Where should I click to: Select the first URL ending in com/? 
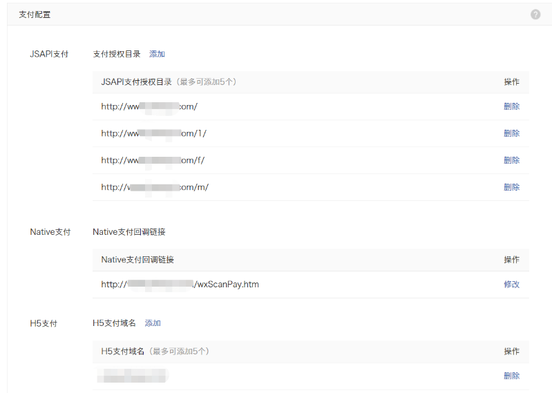pyautogui.click(x=149, y=106)
